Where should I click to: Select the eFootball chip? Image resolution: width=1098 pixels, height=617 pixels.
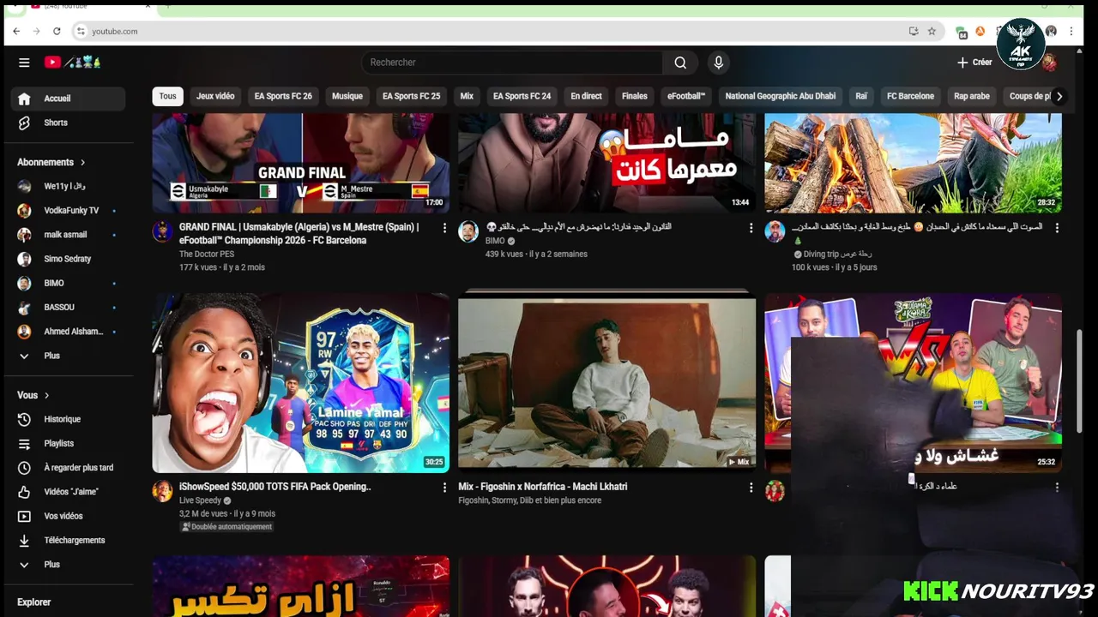click(x=686, y=96)
